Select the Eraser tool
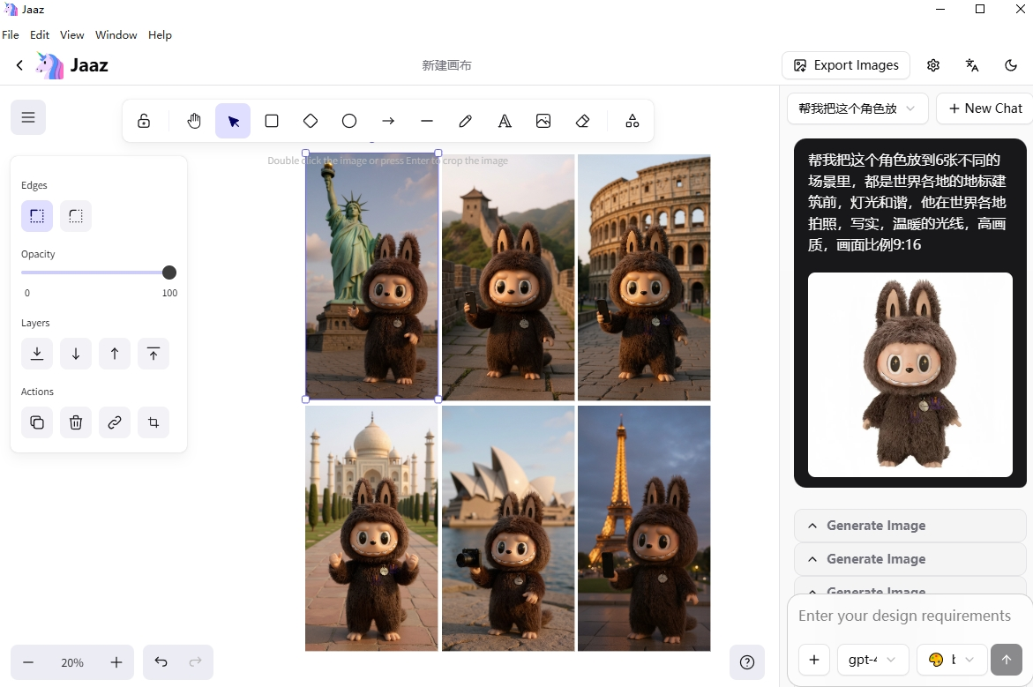The image size is (1033, 687). pos(582,121)
